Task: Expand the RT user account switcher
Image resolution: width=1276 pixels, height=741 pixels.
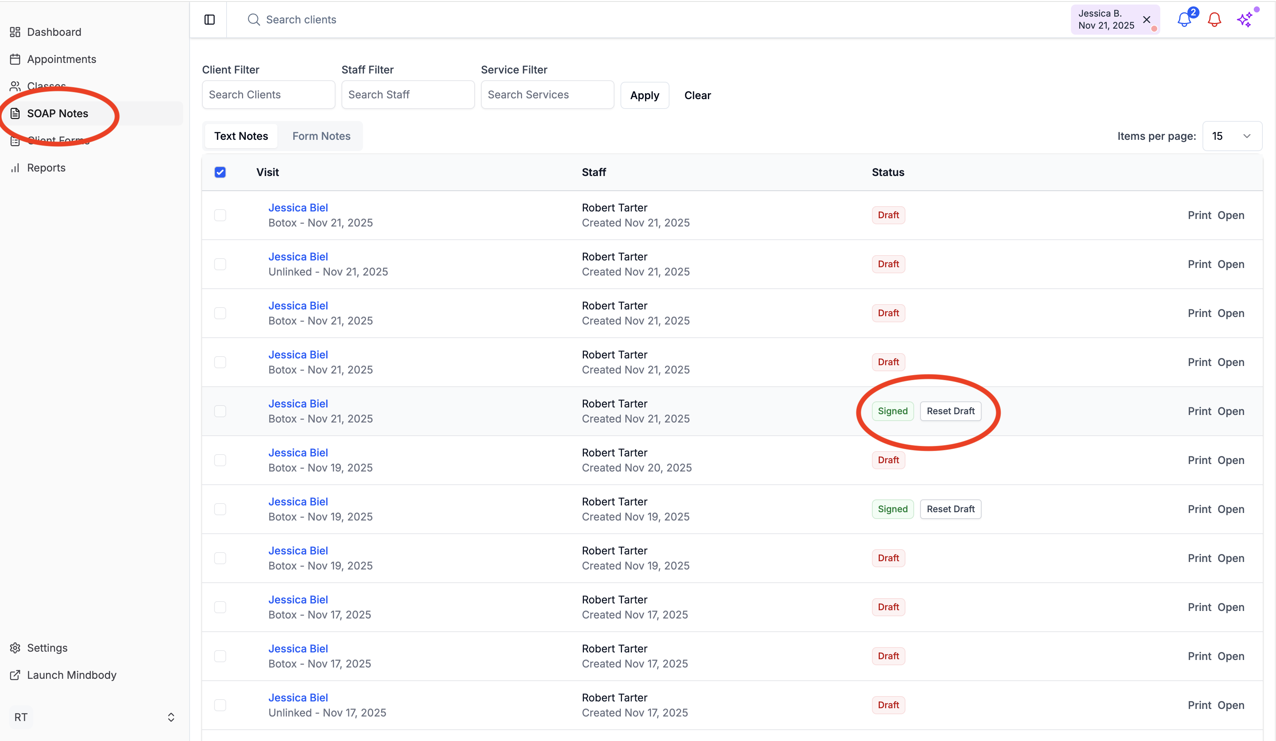Action: tap(171, 717)
